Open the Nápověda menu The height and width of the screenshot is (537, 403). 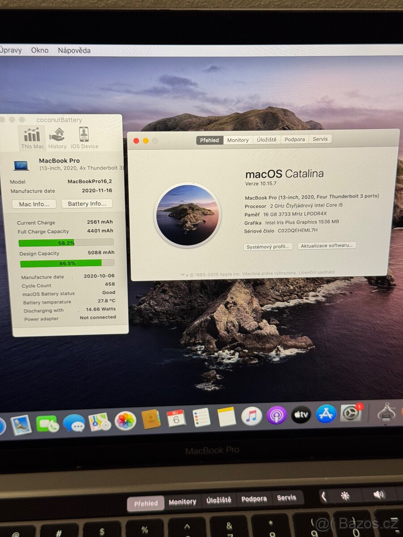tap(74, 50)
